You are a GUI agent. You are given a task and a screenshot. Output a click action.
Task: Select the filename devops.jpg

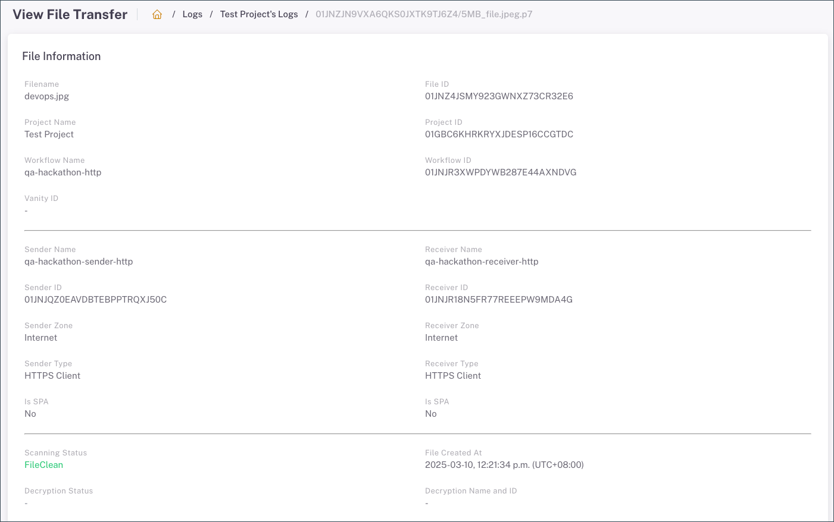click(47, 96)
